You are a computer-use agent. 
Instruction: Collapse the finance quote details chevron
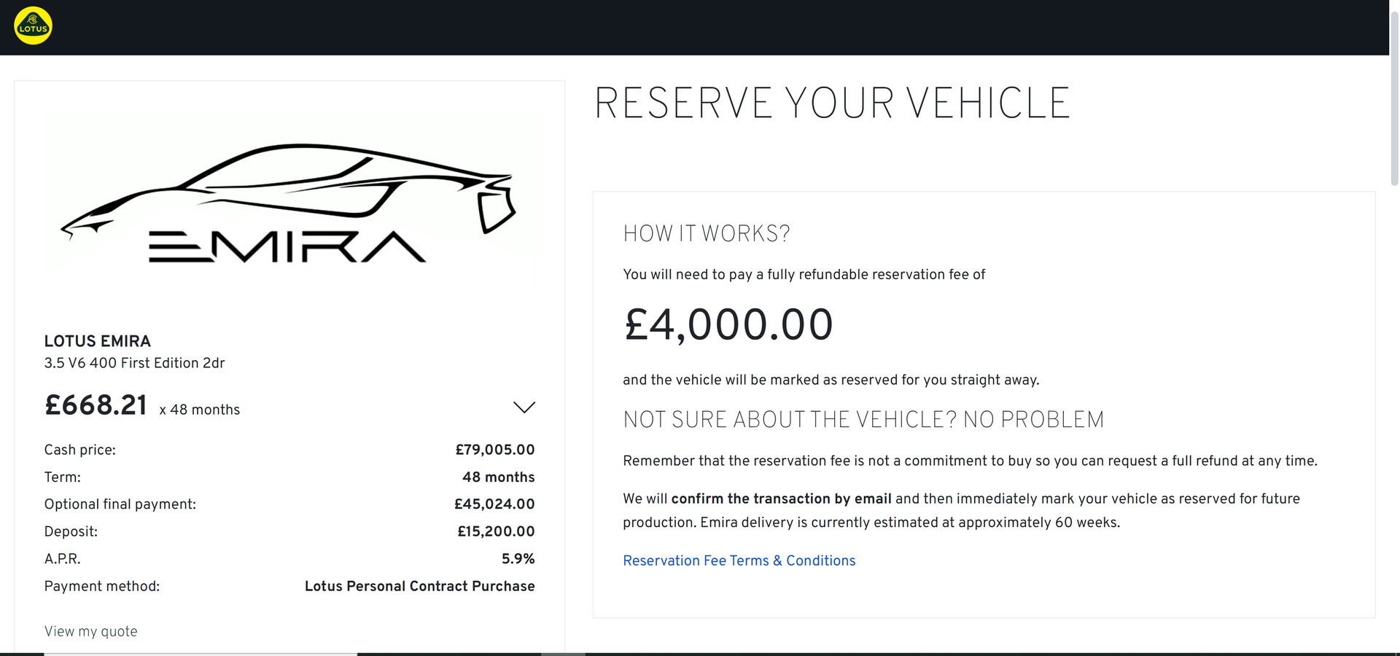click(524, 407)
